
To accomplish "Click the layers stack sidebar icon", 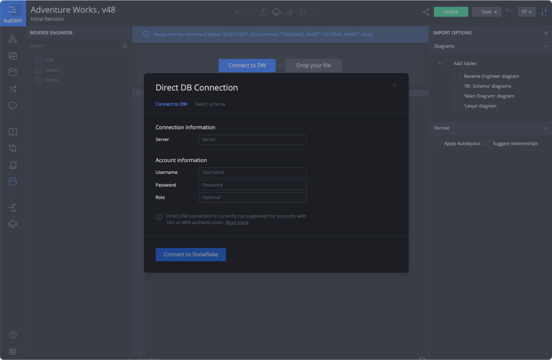I will point(13,224).
